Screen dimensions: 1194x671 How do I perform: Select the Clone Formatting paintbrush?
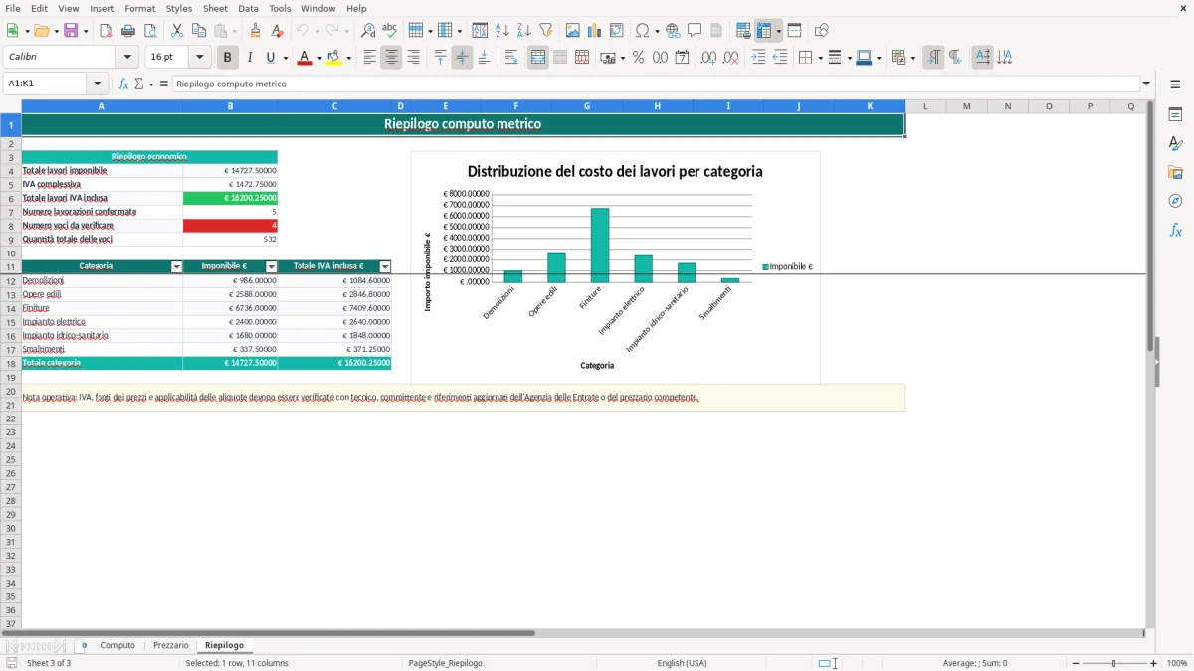click(255, 31)
